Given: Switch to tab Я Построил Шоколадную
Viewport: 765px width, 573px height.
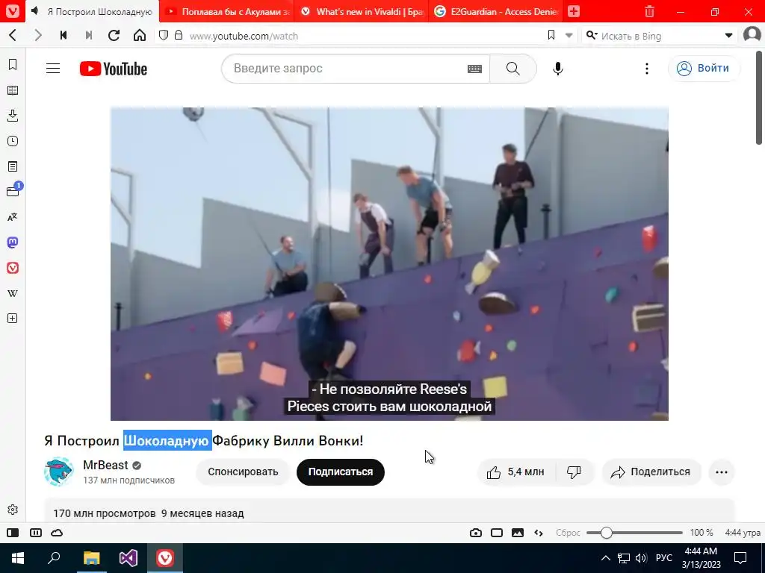Looking at the screenshot, I should (93, 12).
